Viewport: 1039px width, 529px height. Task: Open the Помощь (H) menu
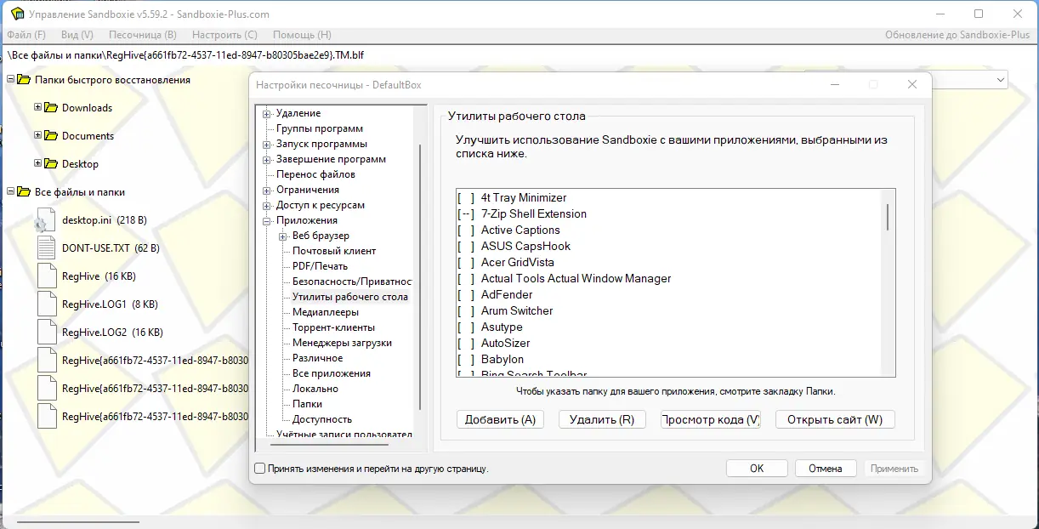(302, 35)
